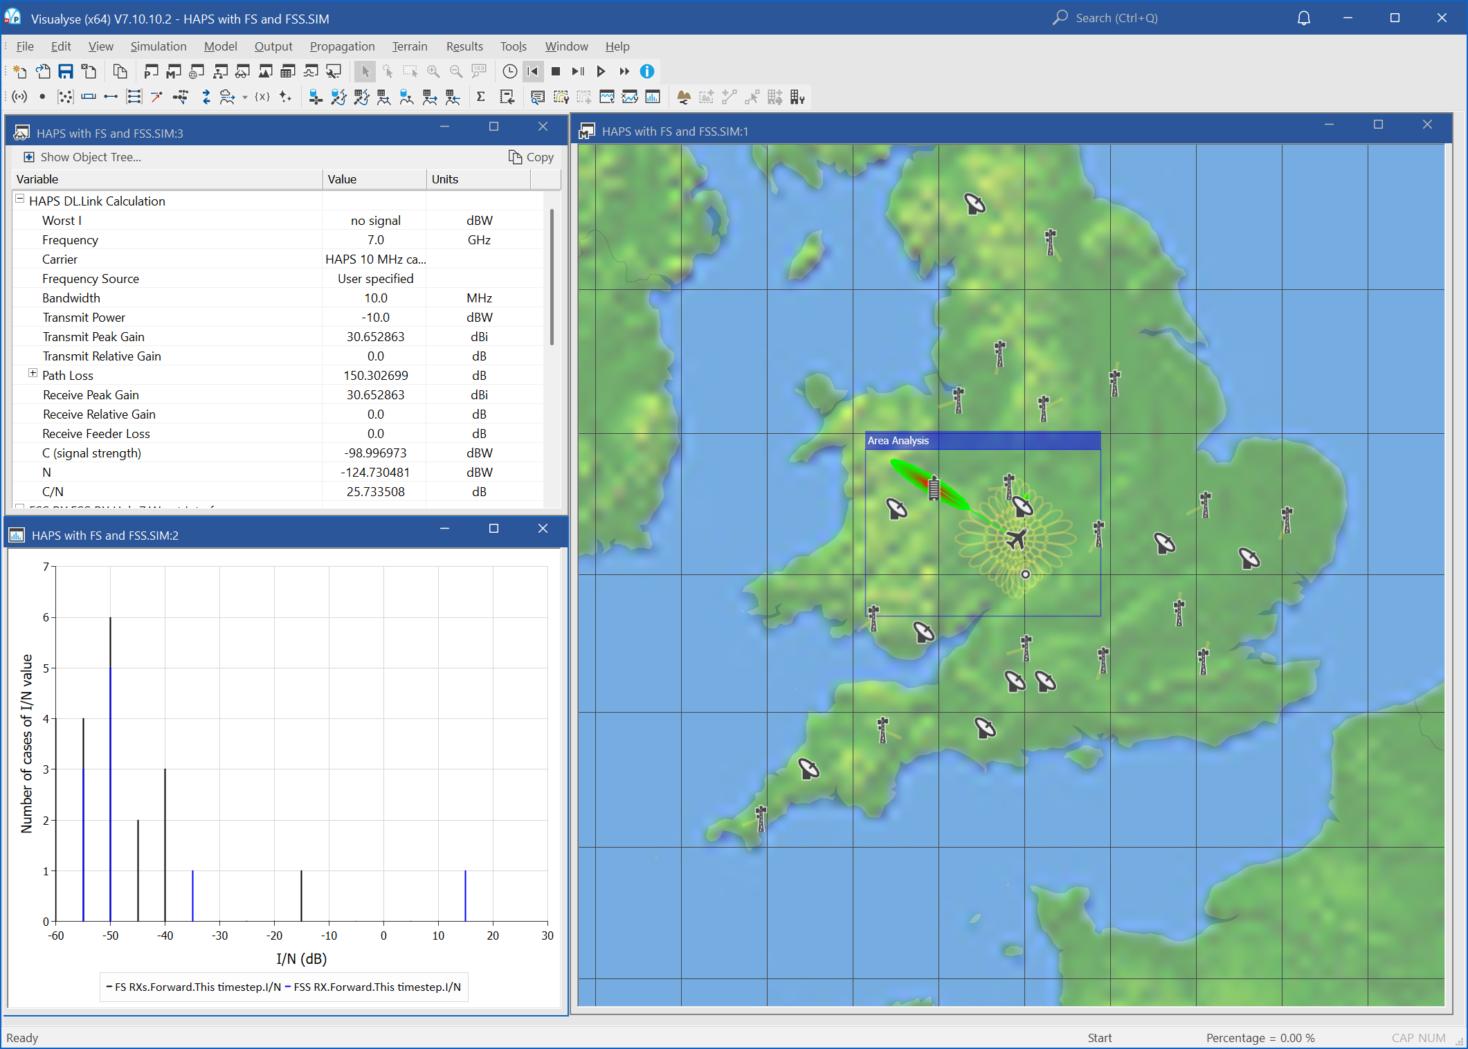
Task: Expand the Path Loss row
Action: coord(33,374)
